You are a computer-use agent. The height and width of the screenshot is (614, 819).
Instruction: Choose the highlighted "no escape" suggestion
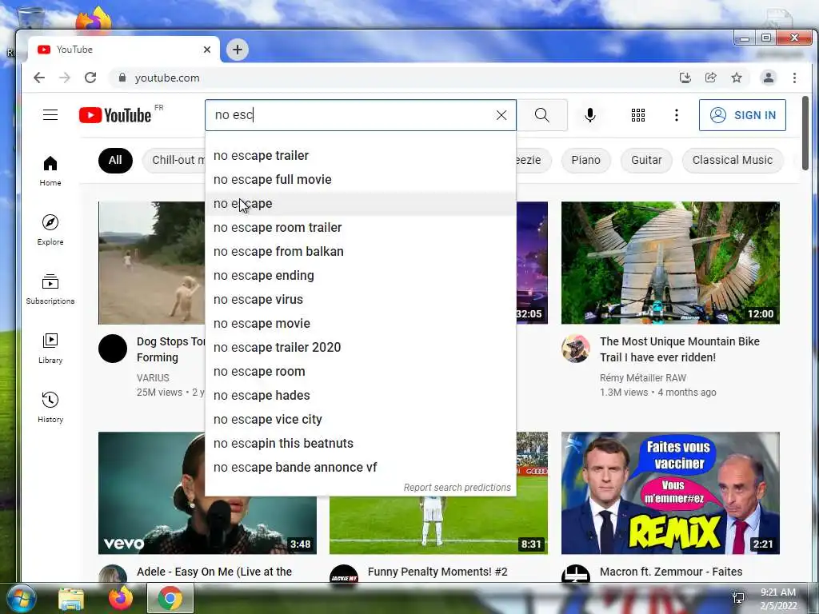tap(361, 204)
